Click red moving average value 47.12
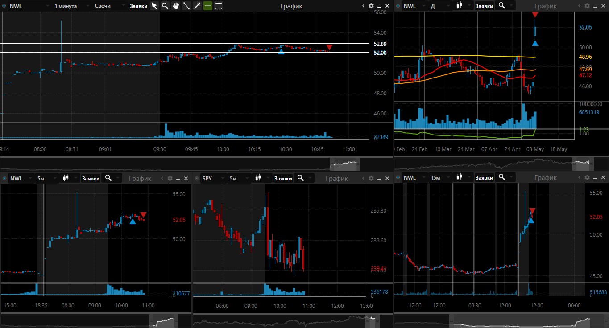 585,75
